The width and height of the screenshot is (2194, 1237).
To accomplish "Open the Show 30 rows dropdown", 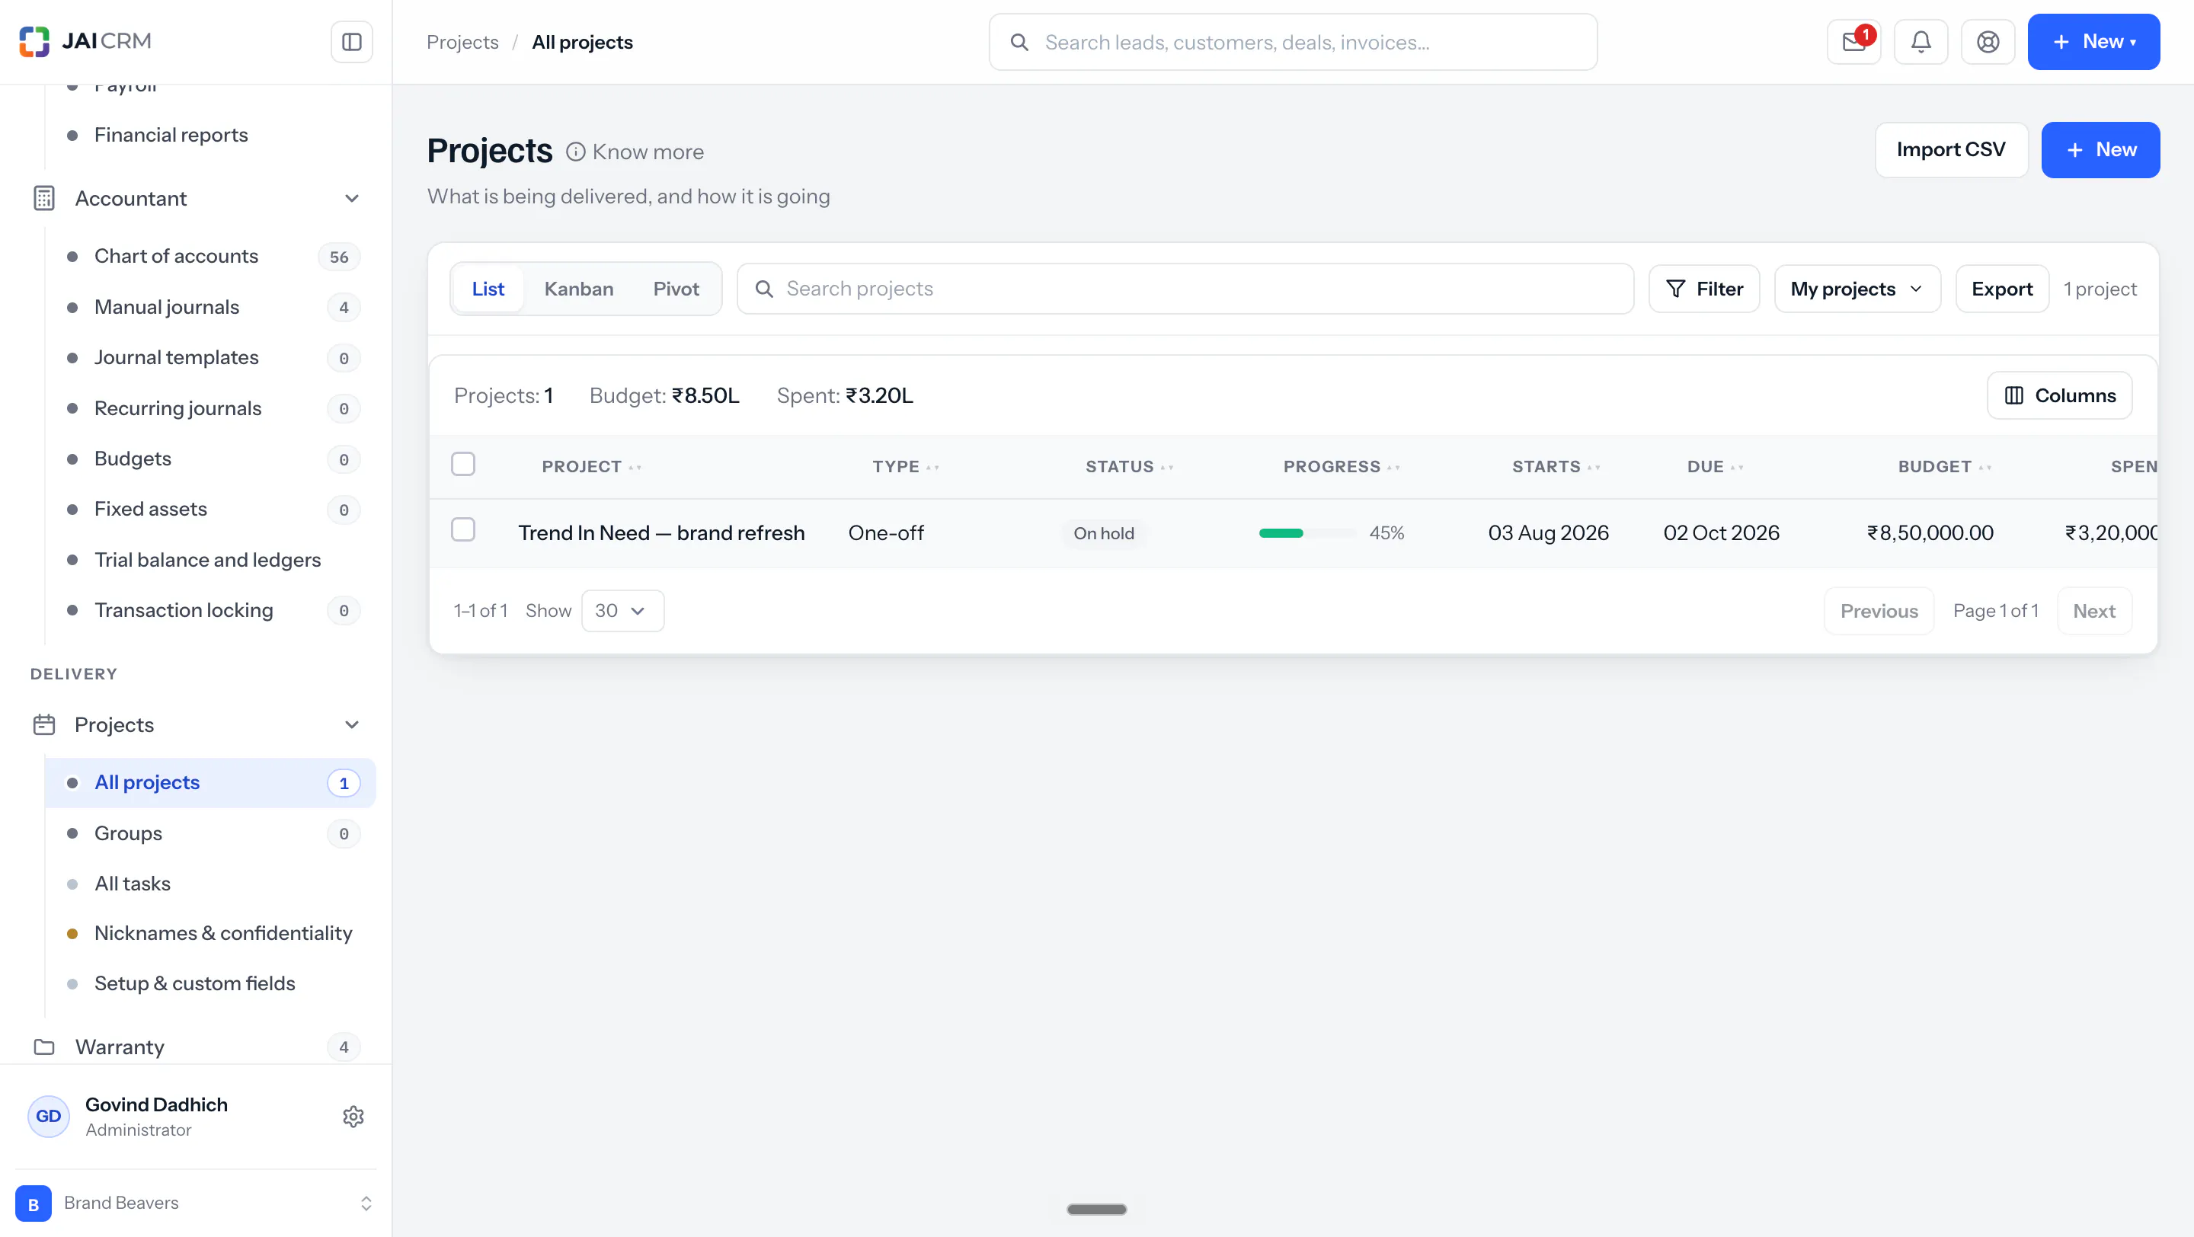I will tap(622, 610).
